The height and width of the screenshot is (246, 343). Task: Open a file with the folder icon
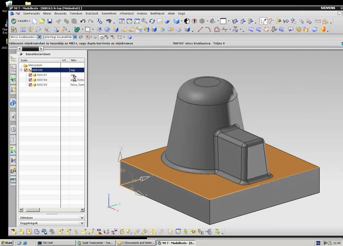42,21
